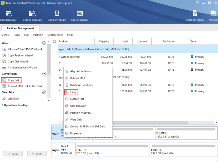Image resolution: width=218 pixels, height=162 pixels.
Task: Start the Disk Benchmark tool
Action: tap(57, 15)
